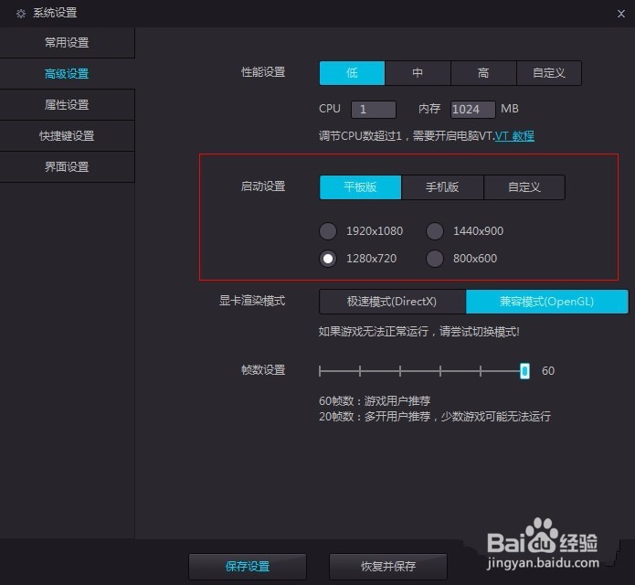
Task: Click the 60 frame rate value
Action: 548,371
